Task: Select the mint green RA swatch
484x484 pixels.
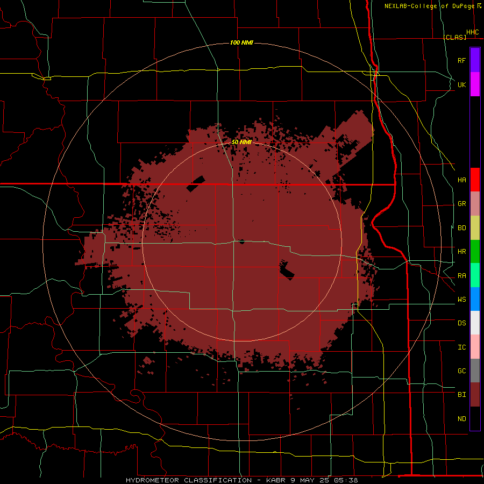Action: [x=475, y=275]
